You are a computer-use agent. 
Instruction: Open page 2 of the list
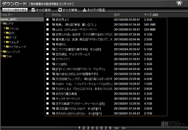tap(84, 128)
